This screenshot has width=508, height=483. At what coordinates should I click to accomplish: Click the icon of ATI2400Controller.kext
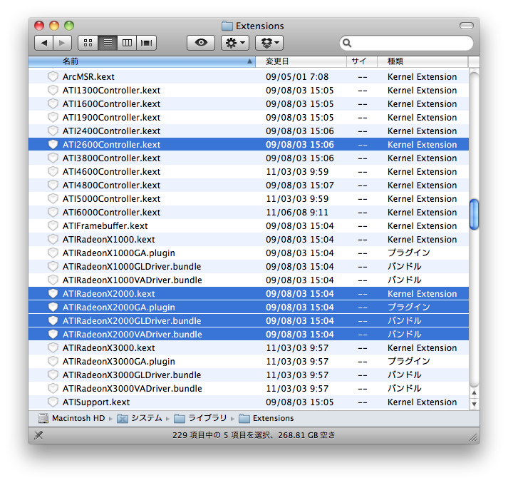53,131
